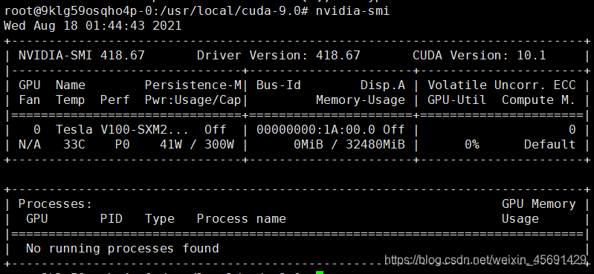Click the green terminal cursor block

pyautogui.click(x=320, y=273)
